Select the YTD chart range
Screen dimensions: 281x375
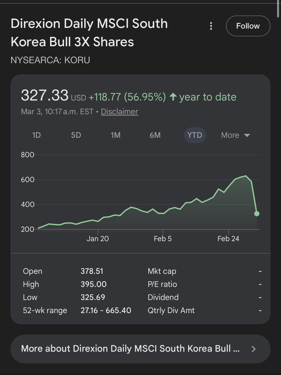[195, 135]
